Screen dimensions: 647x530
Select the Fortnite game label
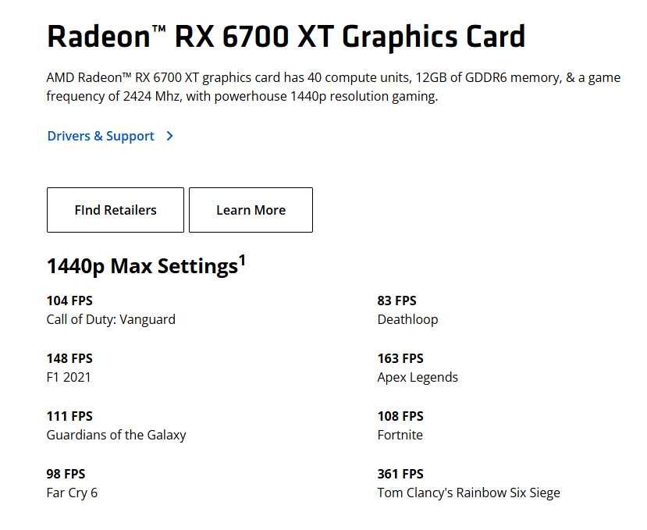point(400,435)
